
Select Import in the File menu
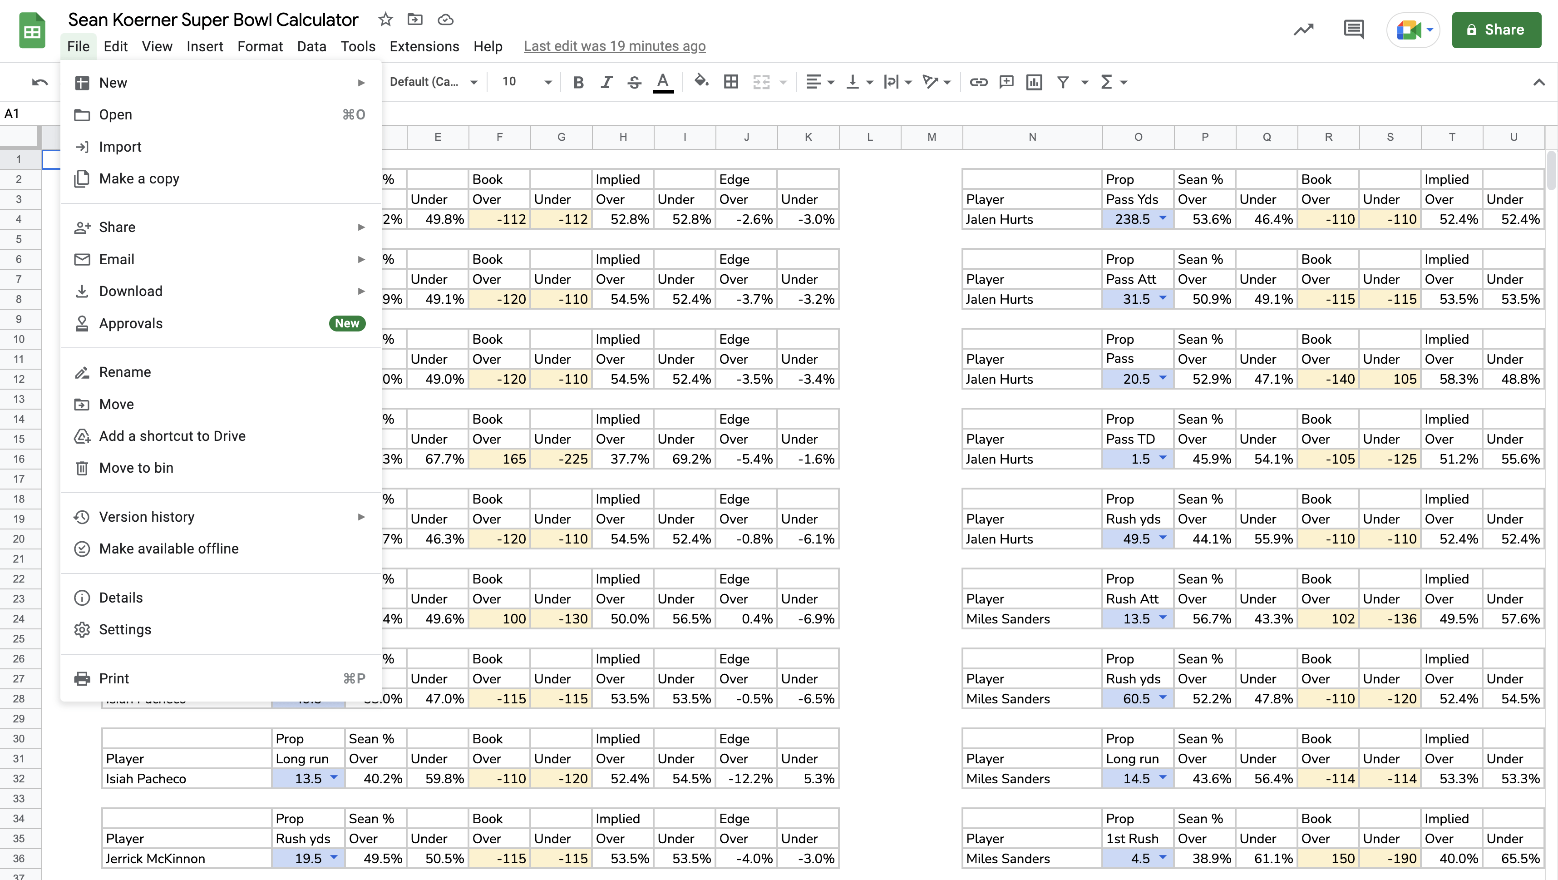click(x=221, y=147)
